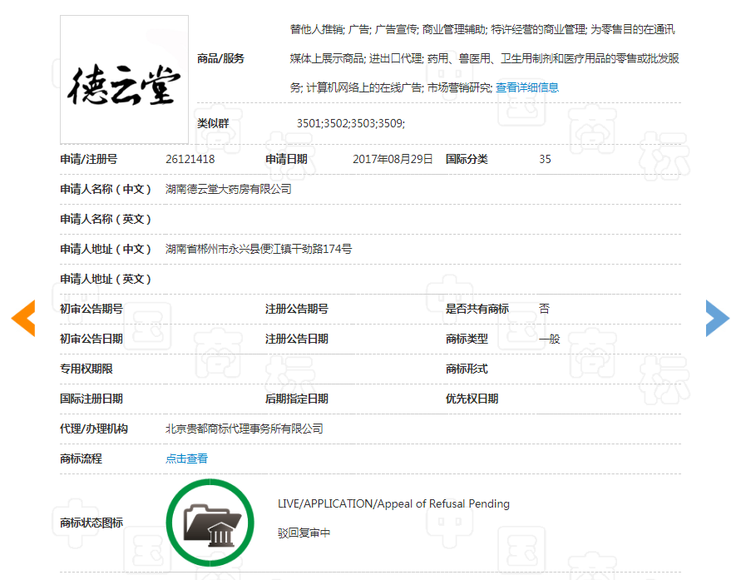The image size is (741, 580).
Task: Click the blue right arrow for next record
Action: [717, 318]
